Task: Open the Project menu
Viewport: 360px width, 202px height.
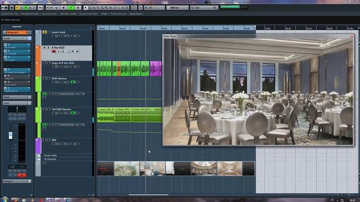Action: 24,2
